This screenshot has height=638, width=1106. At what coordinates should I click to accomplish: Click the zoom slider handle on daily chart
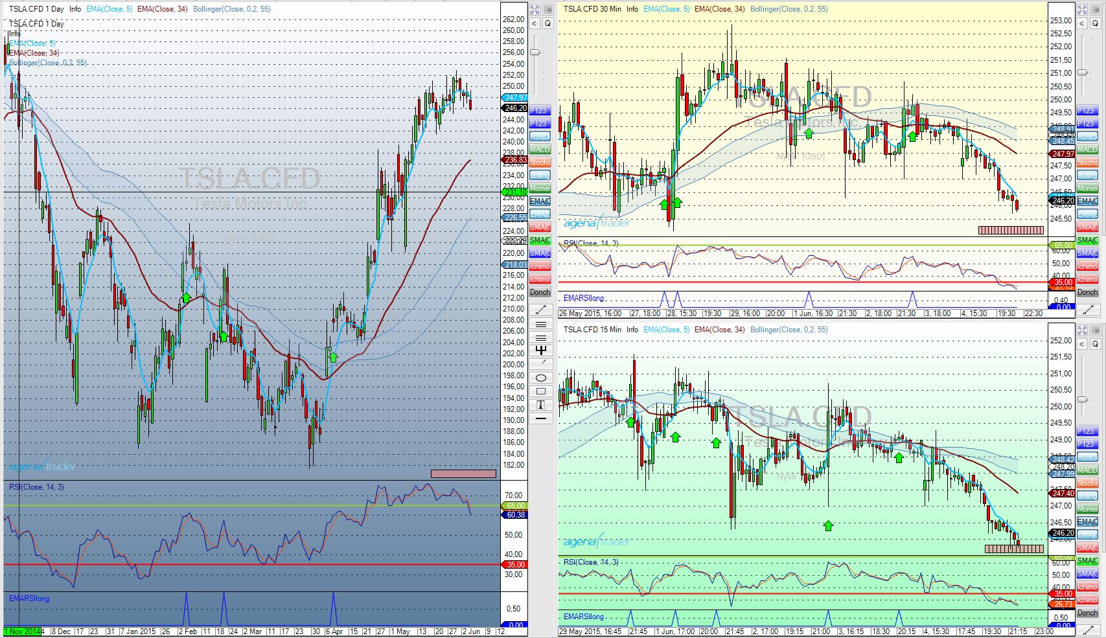click(535, 52)
